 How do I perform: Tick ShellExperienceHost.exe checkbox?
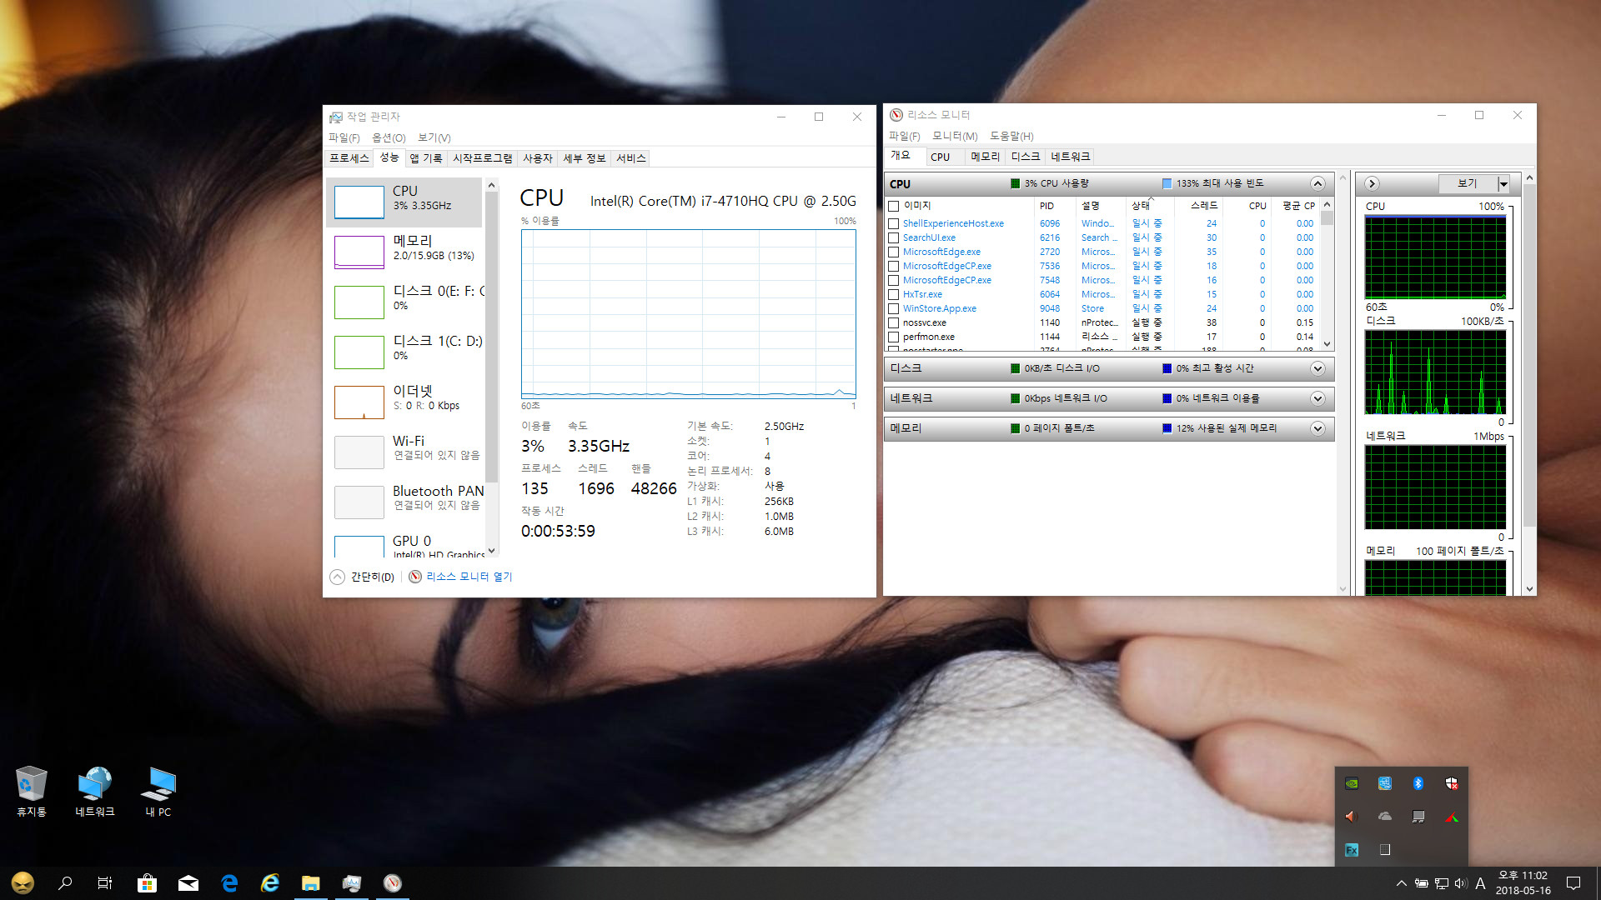894,223
